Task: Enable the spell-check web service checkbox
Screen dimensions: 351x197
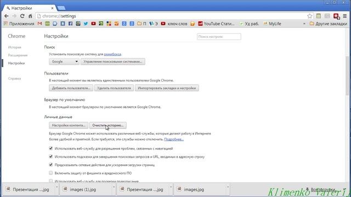Action: [x=51, y=181]
